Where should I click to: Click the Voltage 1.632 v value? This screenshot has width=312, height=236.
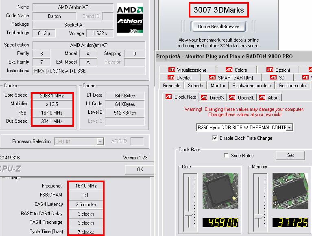point(100,33)
